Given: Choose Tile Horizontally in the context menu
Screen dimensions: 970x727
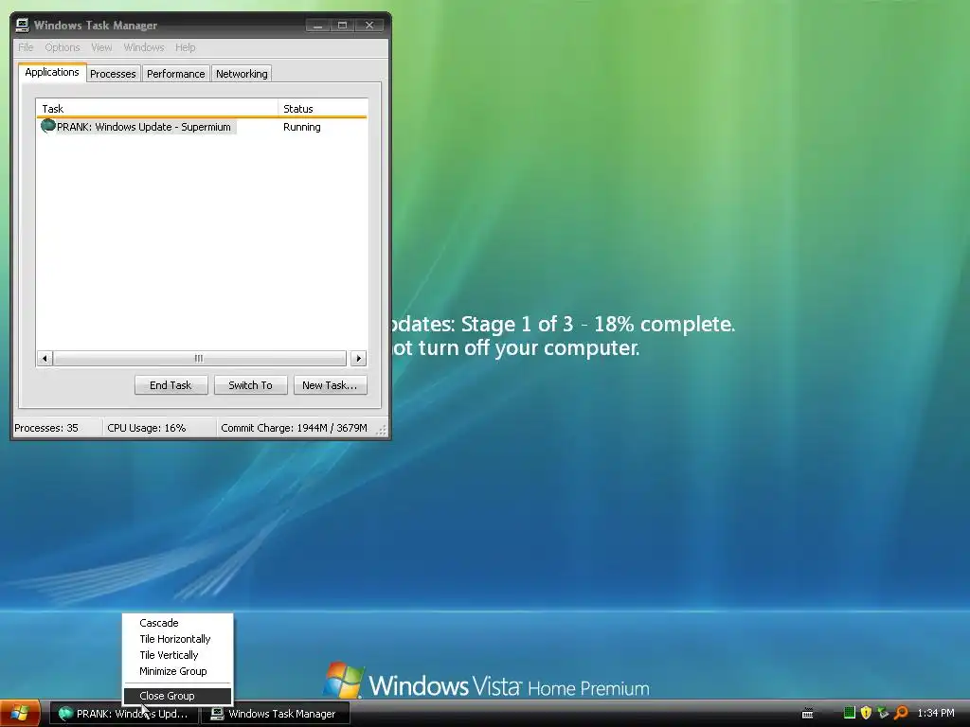Looking at the screenshot, I should (x=177, y=639).
